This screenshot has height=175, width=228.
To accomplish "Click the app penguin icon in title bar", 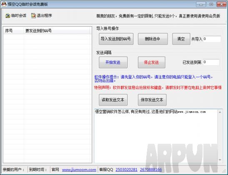I will 4,4.
